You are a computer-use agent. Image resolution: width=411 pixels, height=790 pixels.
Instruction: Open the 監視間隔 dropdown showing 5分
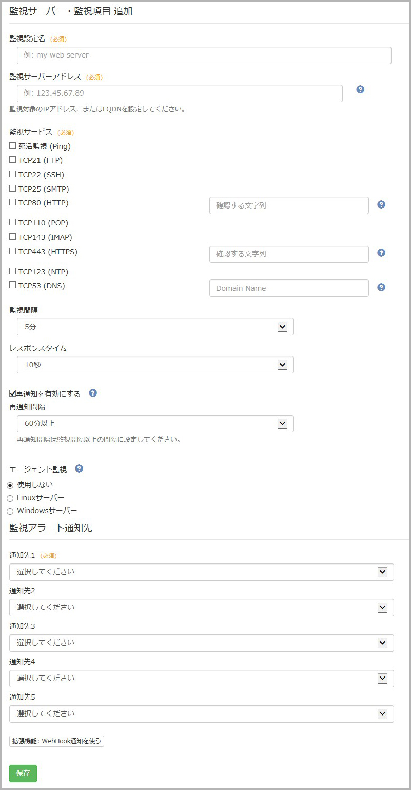coord(155,327)
